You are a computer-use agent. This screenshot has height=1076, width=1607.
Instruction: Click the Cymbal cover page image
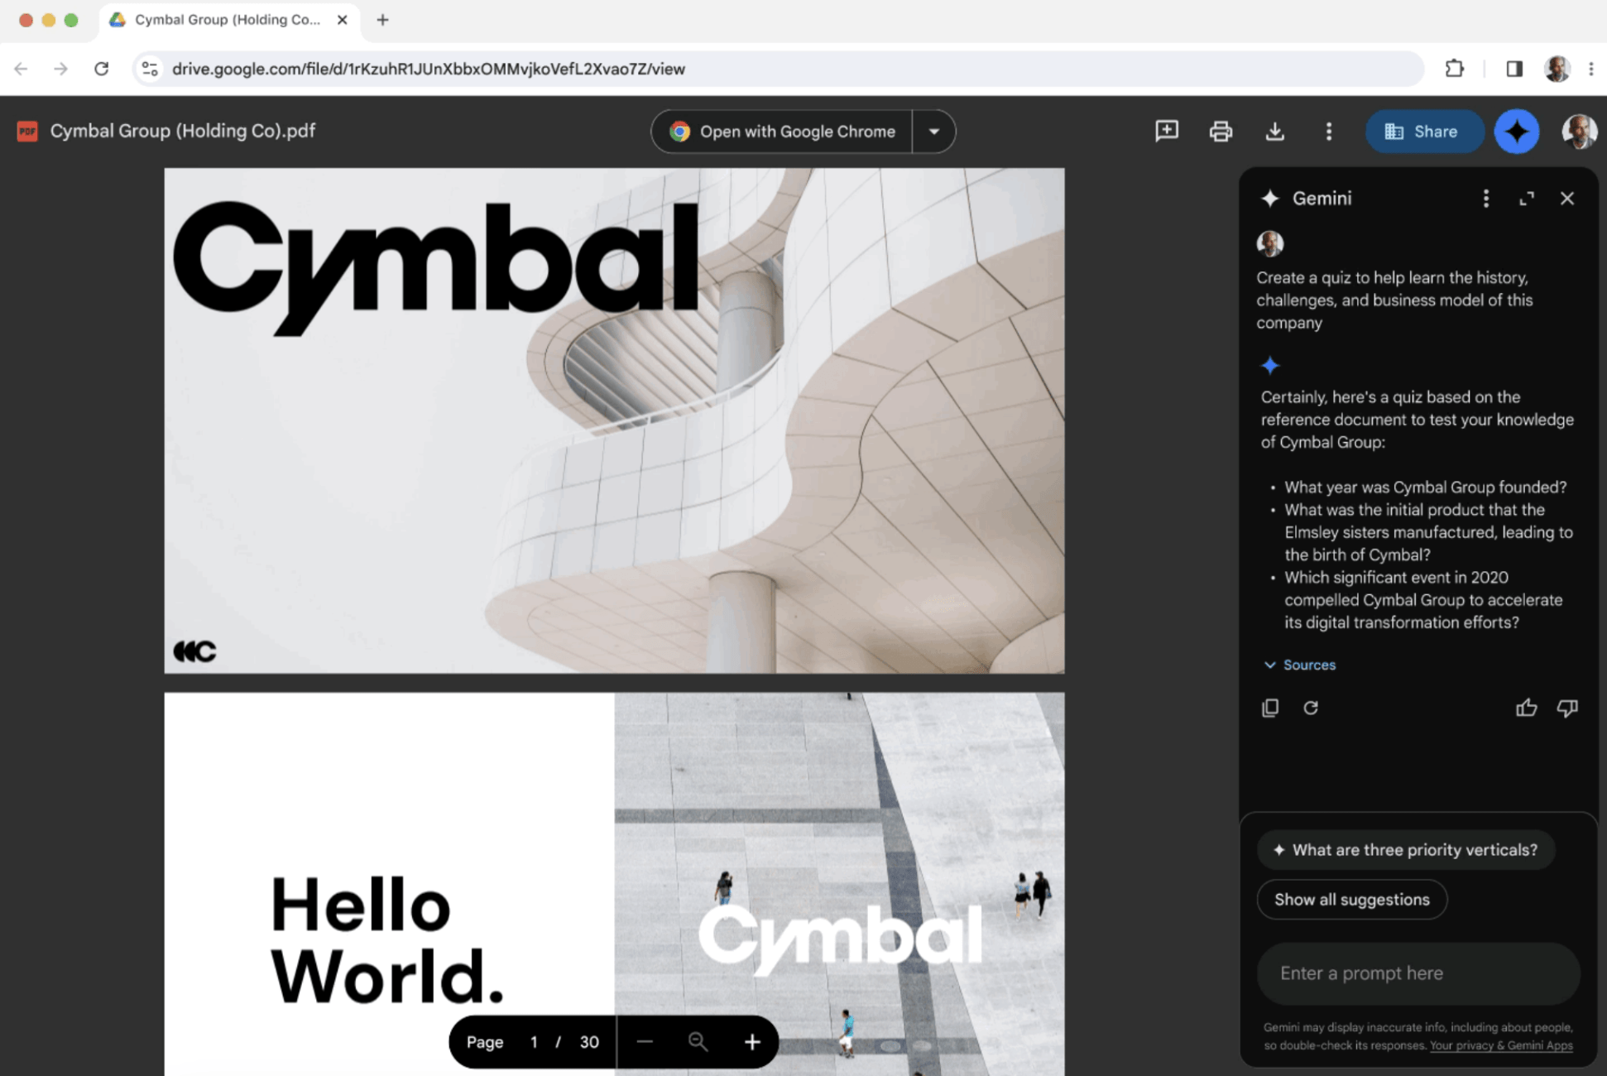point(614,420)
